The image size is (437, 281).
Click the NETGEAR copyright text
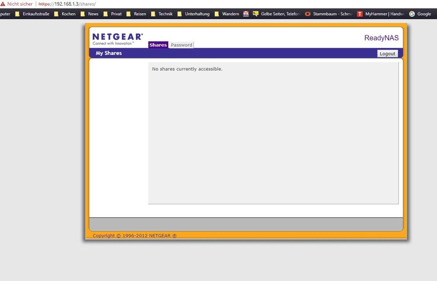point(134,235)
